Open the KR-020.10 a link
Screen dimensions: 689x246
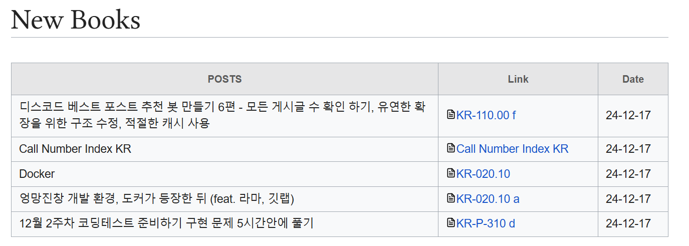(488, 199)
